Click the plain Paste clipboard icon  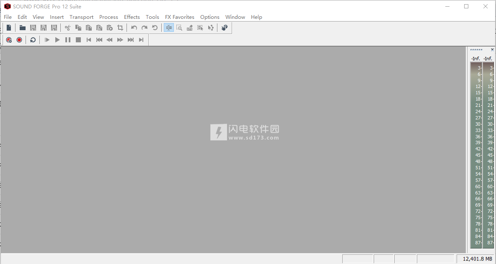pyautogui.click(x=88, y=28)
